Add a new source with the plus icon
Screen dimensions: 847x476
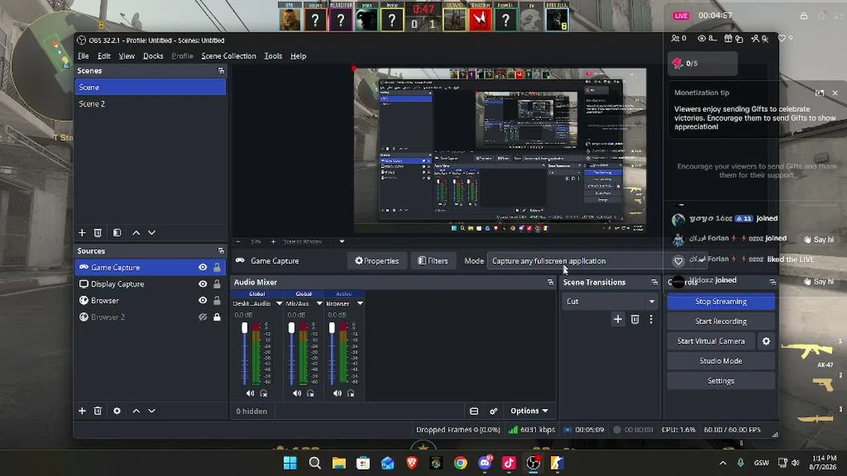click(82, 411)
